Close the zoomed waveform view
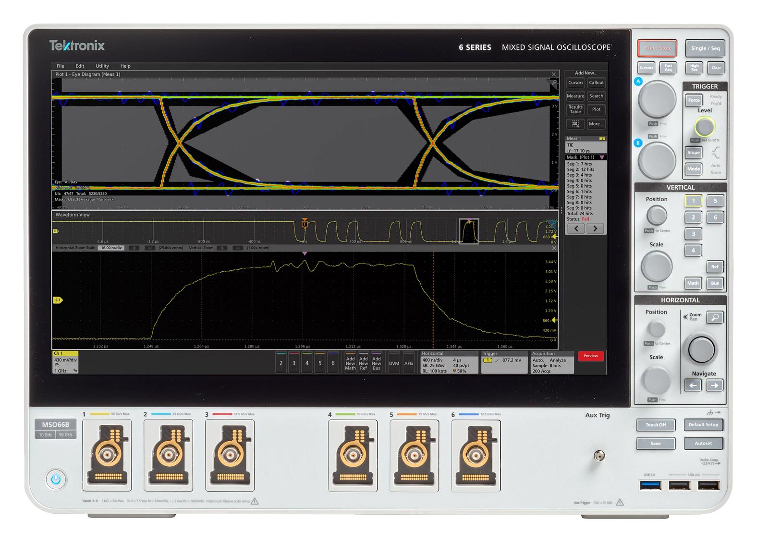 pyautogui.click(x=554, y=248)
